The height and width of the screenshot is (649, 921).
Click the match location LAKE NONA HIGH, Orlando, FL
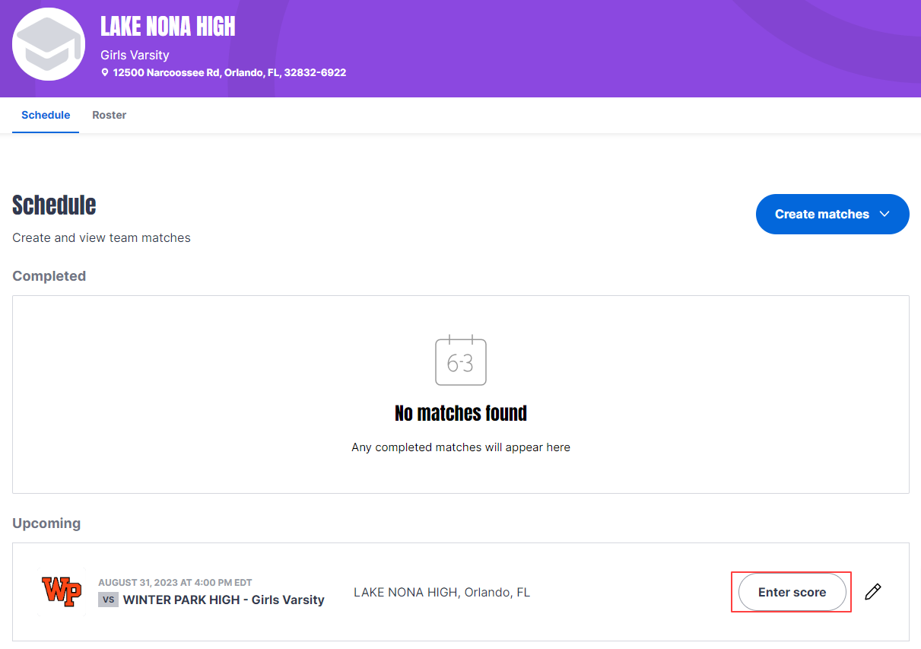click(x=442, y=592)
